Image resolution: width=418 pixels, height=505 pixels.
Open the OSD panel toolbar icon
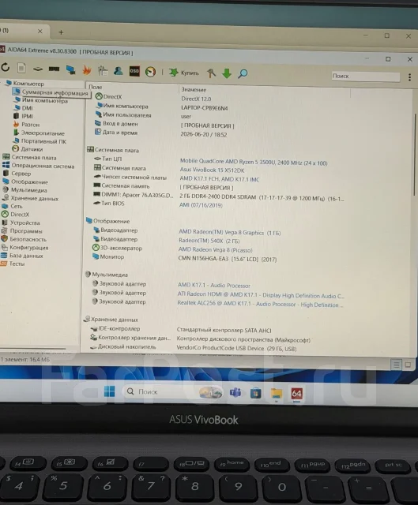point(134,71)
